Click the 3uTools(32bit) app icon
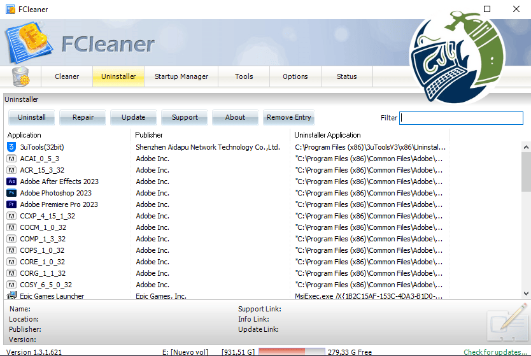Image resolution: width=531 pixels, height=356 pixels. click(x=11, y=147)
